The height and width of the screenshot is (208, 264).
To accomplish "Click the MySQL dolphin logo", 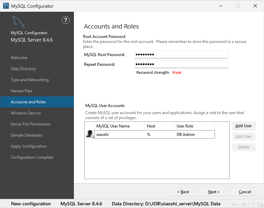I will 18,22.
